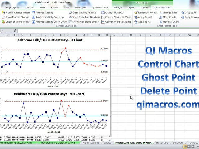Open the Developer ribbon tab
Image resolution: width=199 pixels, height=149 pixels.
click(81, 7)
